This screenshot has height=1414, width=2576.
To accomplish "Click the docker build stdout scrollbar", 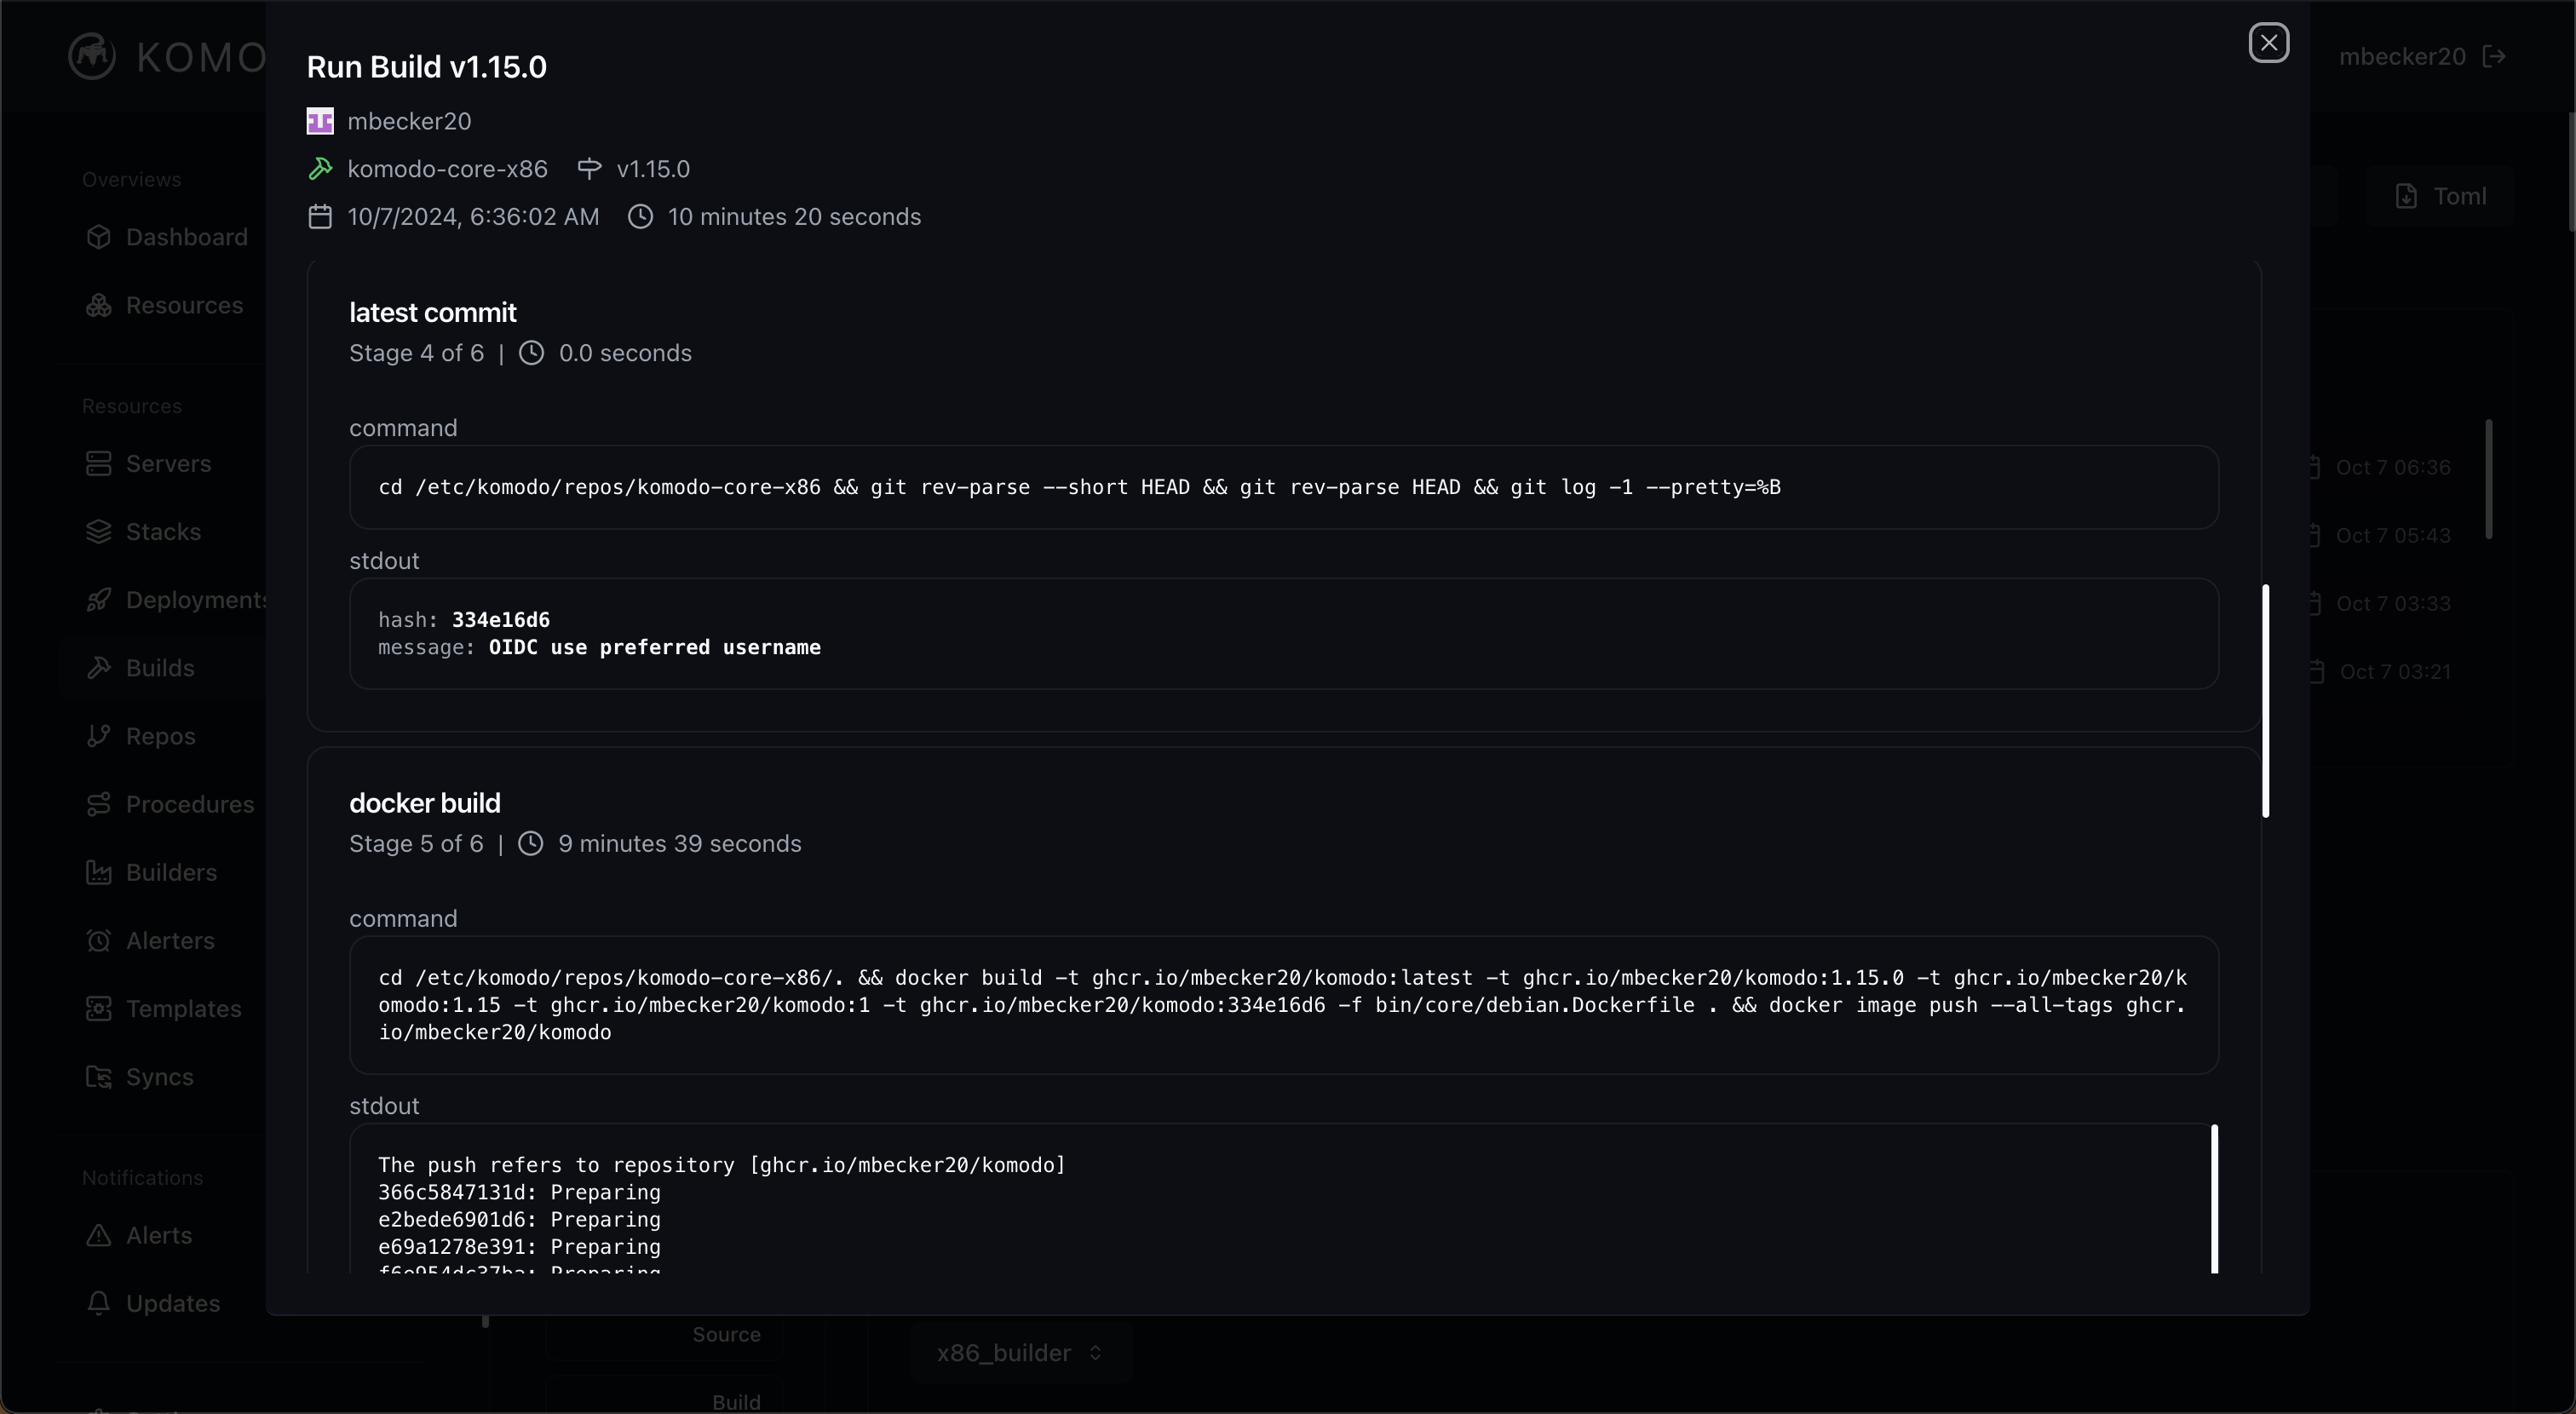I will 2214,1198.
